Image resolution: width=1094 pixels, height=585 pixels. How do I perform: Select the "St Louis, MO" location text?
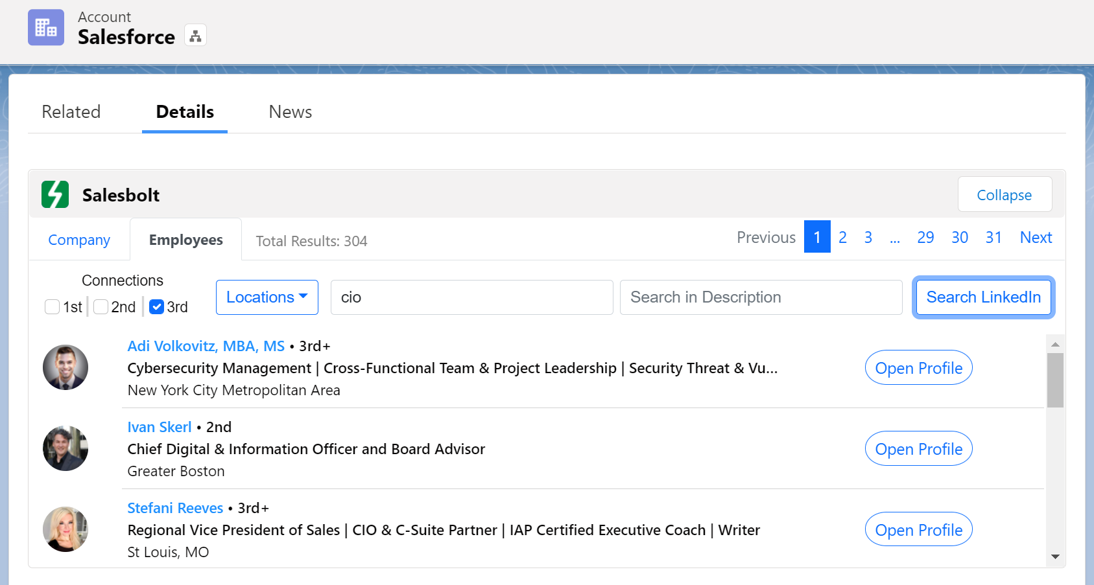click(169, 552)
